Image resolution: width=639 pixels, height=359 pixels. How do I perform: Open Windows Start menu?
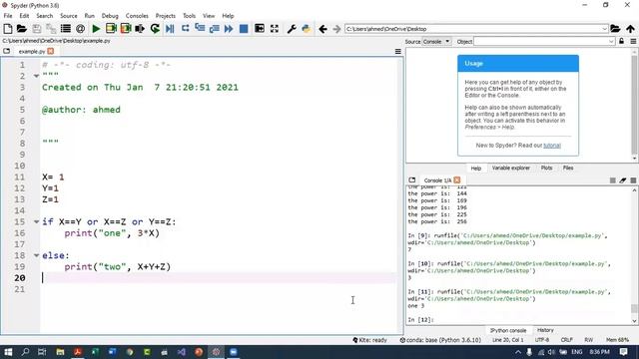8,352
